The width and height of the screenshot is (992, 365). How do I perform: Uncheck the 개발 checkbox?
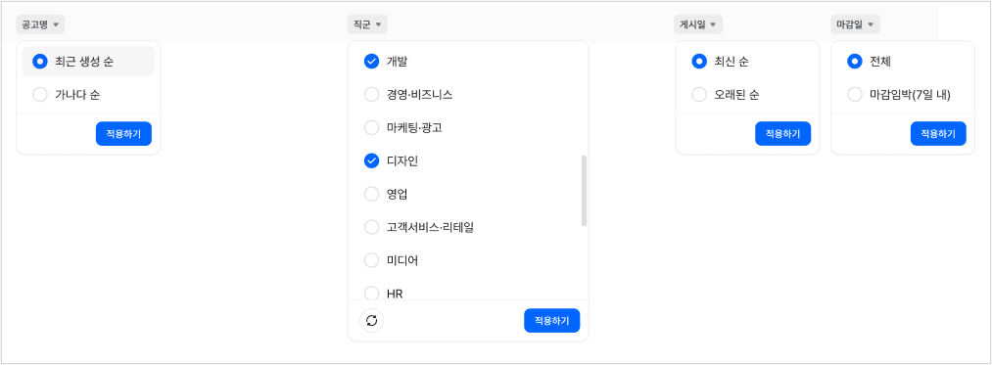pos(468,62)
